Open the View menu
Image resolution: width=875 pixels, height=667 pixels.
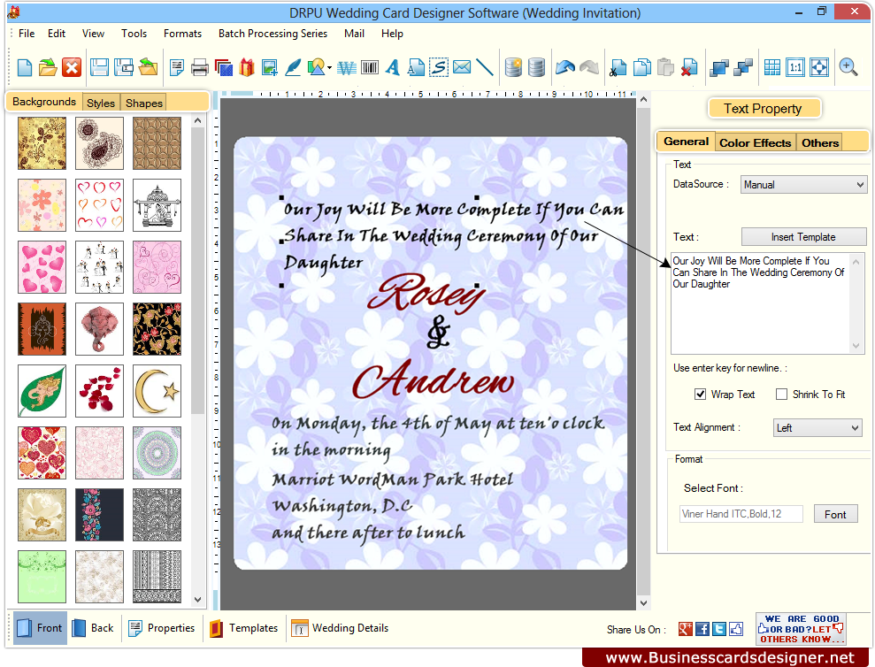pos(93,34)
